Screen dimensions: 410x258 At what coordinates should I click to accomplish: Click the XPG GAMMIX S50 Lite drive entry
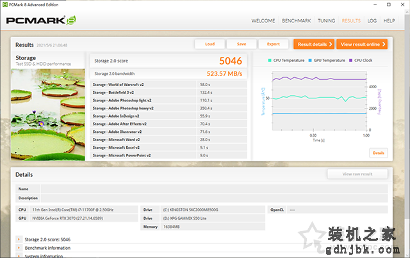(213, 218)
